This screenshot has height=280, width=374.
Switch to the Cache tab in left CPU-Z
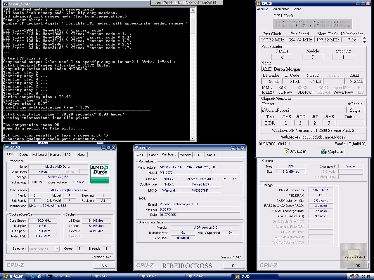coord(24,155)
